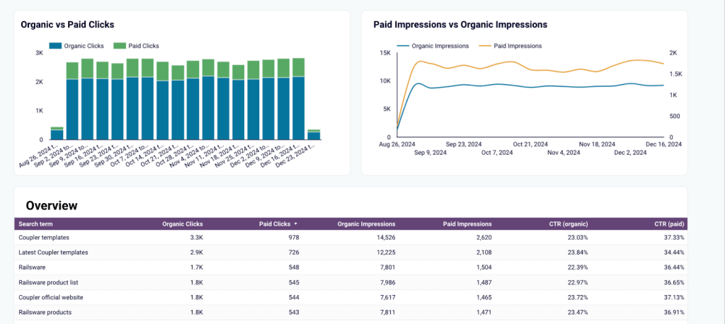
Task: Click the '36.91%' paid CTR value
Action: [x=675, y=313]
